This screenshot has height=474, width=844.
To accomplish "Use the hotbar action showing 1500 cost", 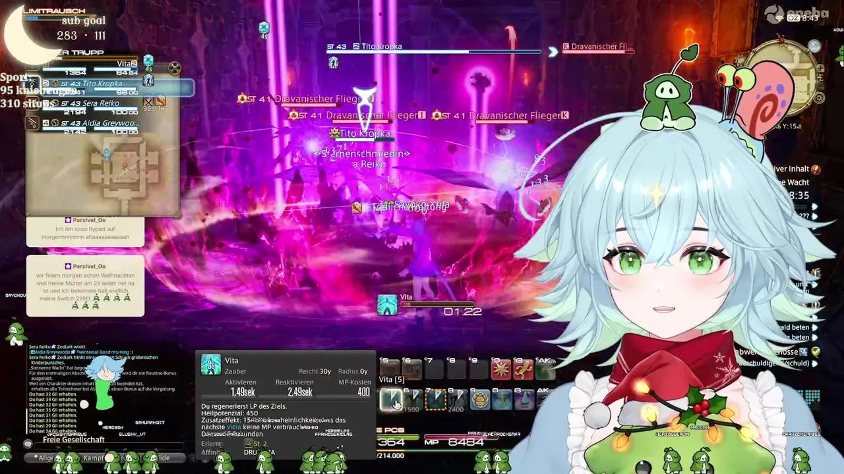I will (413, 399).
